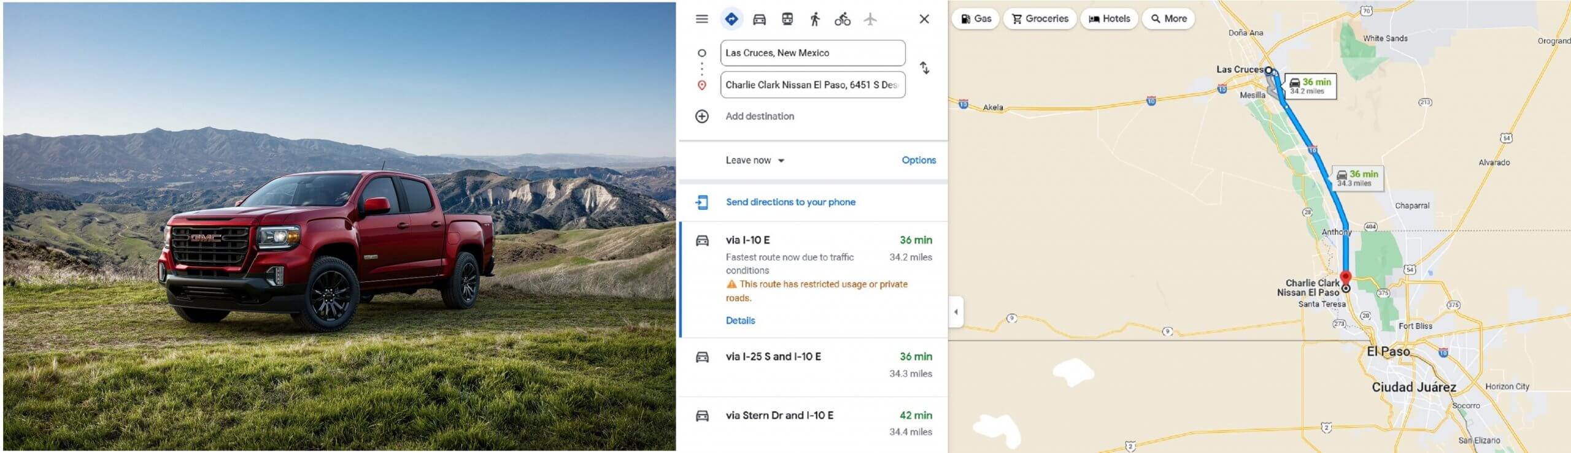Switch to transit travel mode
Image resolution: width=1571 pixels, height=453 pixels.
click(787, 19)
